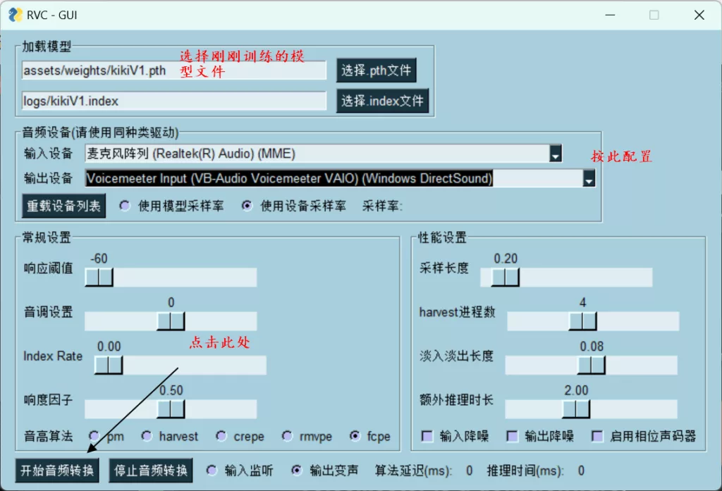Expand the 输出设备 dropdown arrow

[589, 179]
